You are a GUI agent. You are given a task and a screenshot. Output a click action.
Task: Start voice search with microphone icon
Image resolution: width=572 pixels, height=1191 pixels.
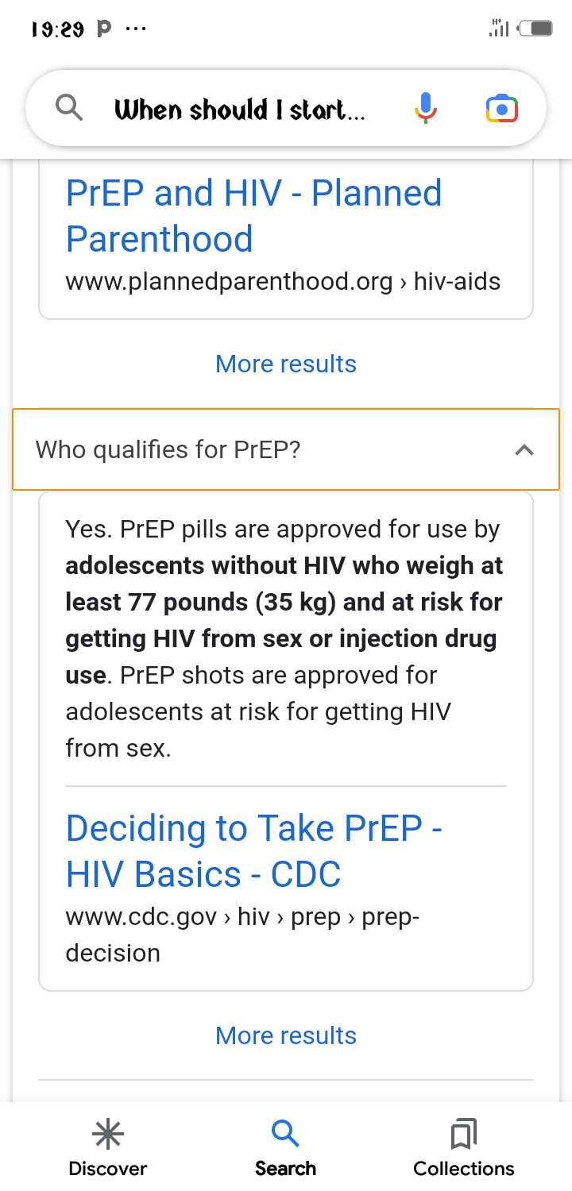click(426, 107)
